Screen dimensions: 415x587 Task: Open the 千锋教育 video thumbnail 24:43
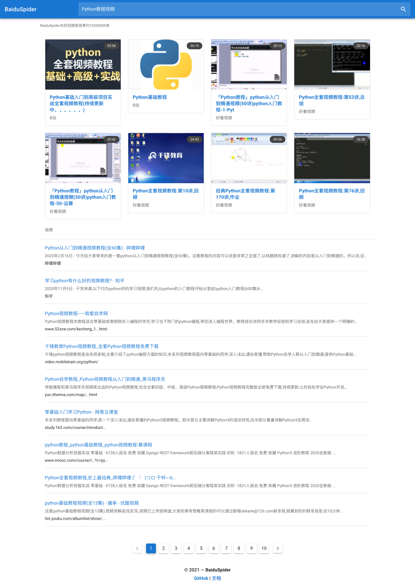click(166, 158)
